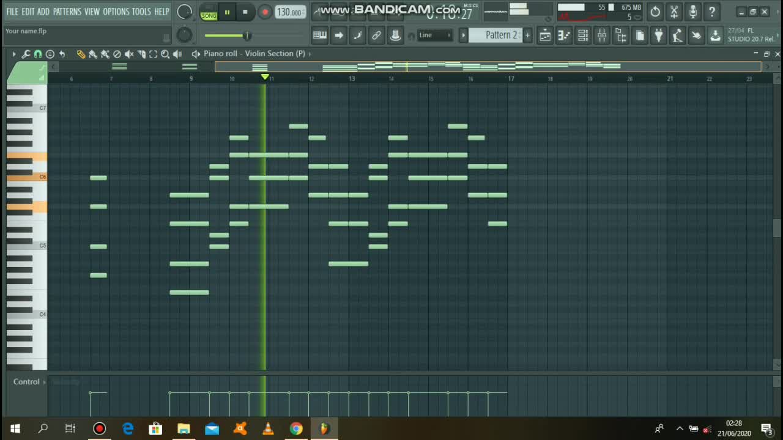Open target channel selector speaker arrow

pos(196,54)
